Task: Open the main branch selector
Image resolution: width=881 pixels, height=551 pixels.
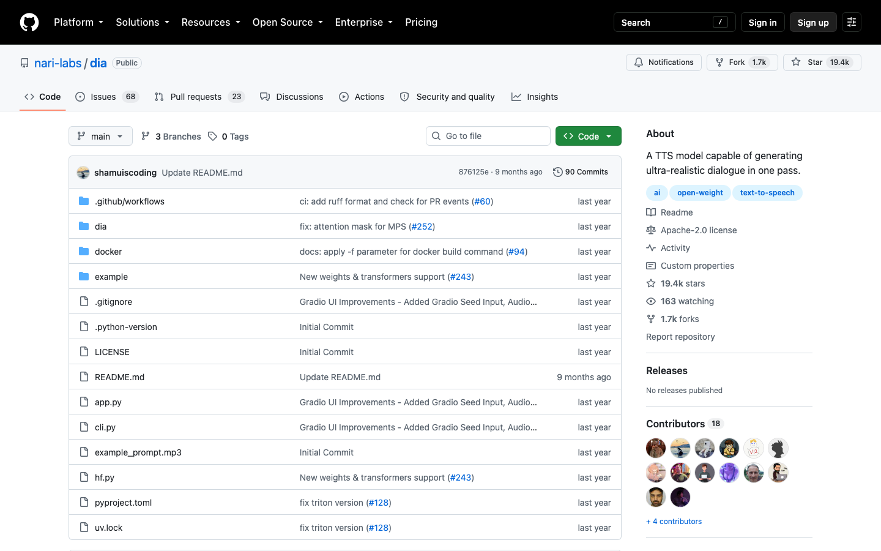Action: coord(100,136)
